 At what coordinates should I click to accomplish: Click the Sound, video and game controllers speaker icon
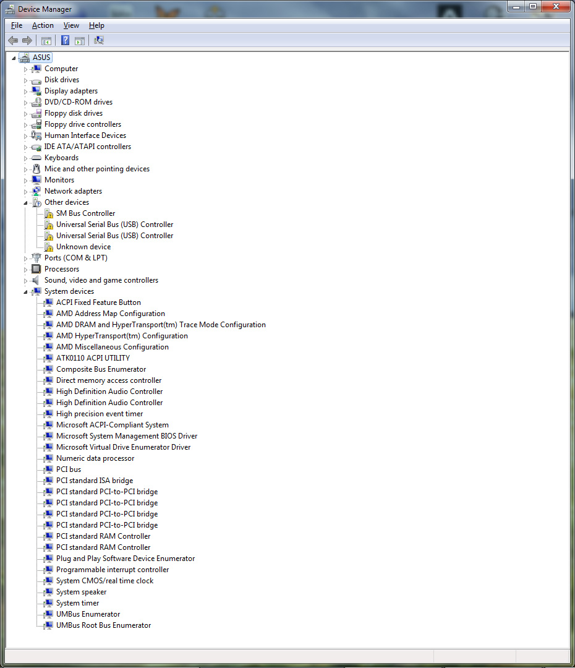(36, 280)
